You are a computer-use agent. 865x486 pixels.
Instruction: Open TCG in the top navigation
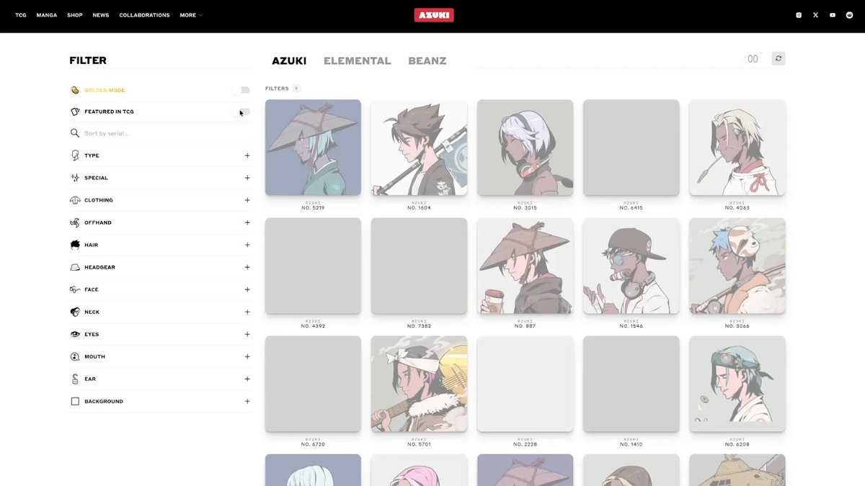21,15
